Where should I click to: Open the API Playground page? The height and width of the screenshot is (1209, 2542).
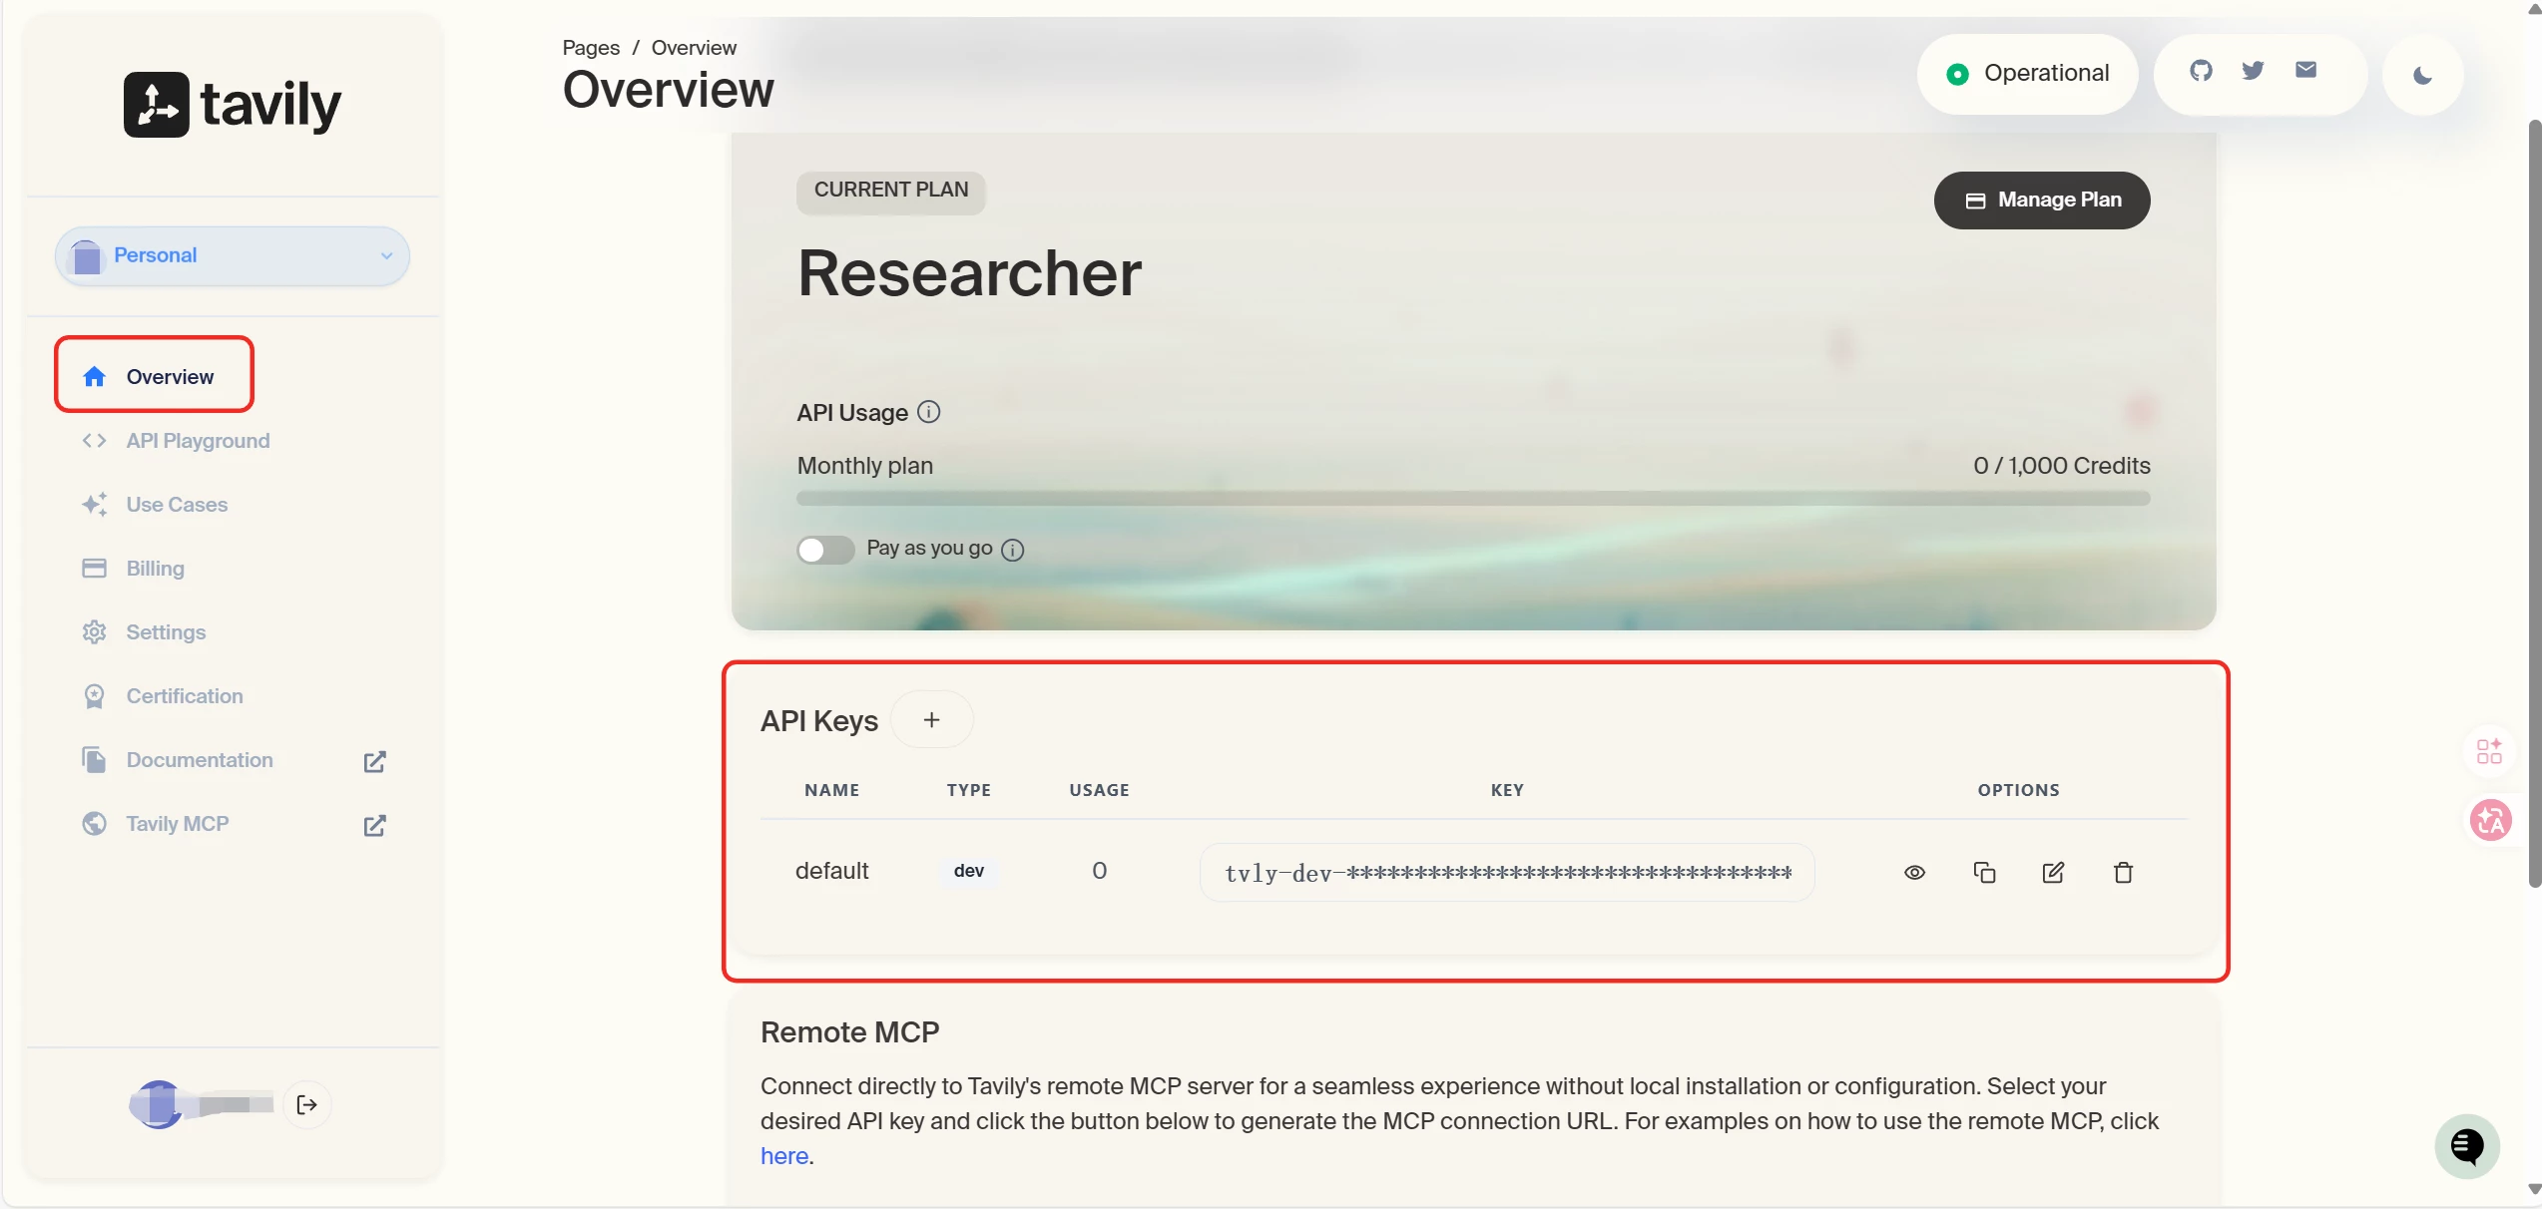[198, 441]
